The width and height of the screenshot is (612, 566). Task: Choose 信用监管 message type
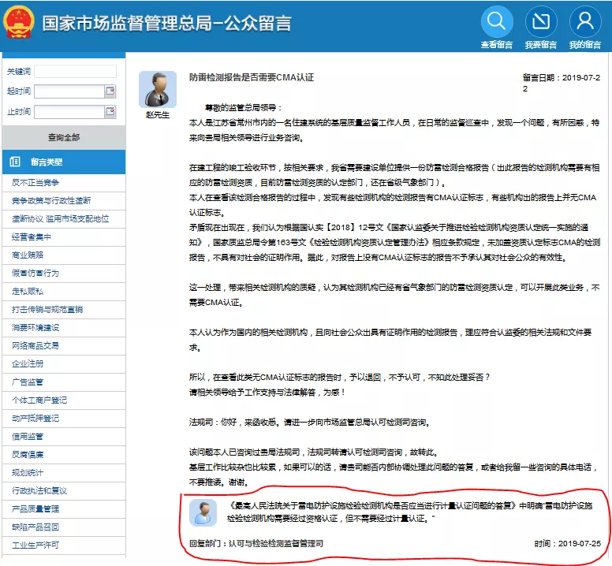tap(28, 436)
